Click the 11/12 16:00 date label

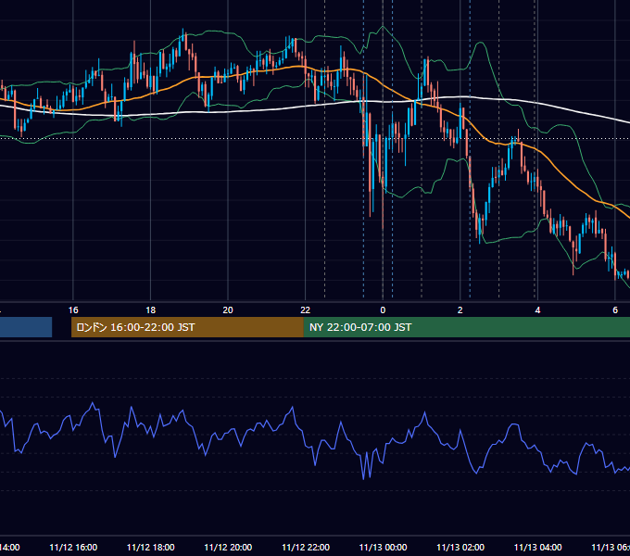click(x=73, y=547)
